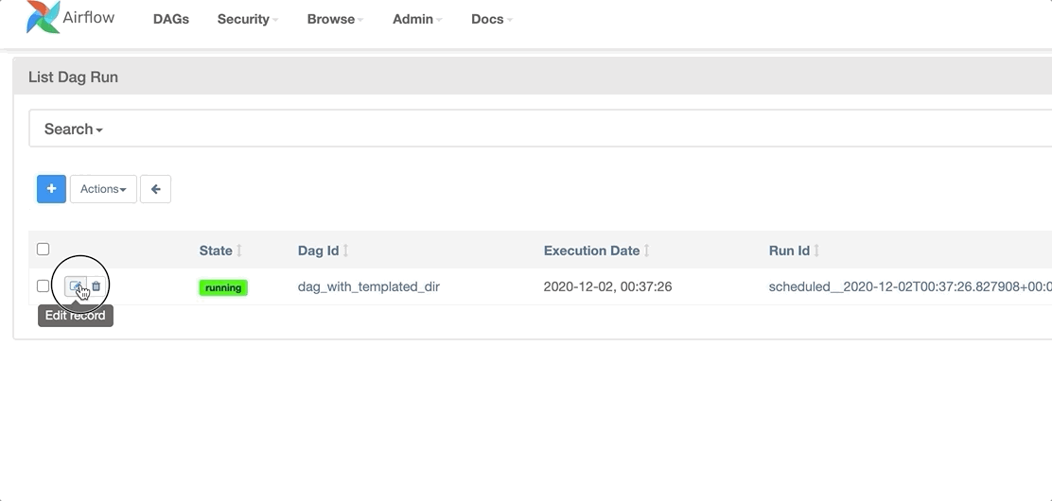Click the green running state badge
The height and width of the screenshot is (501, 1052).
click(x=223, y=287)
